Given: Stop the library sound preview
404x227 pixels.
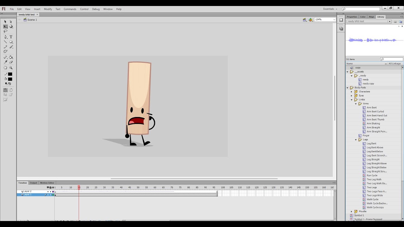Looking at the screenshot, I should tap(399, 26).
